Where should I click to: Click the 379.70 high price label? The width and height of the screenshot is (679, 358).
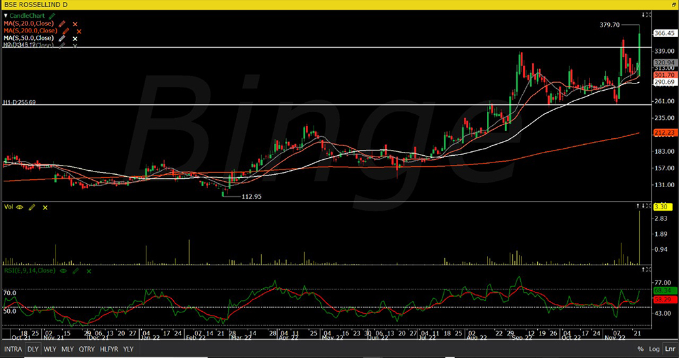click(610, 25)
